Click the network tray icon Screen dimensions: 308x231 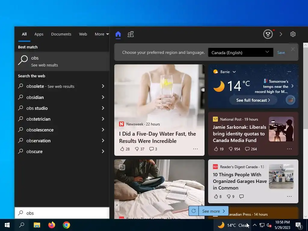(262, 225)
